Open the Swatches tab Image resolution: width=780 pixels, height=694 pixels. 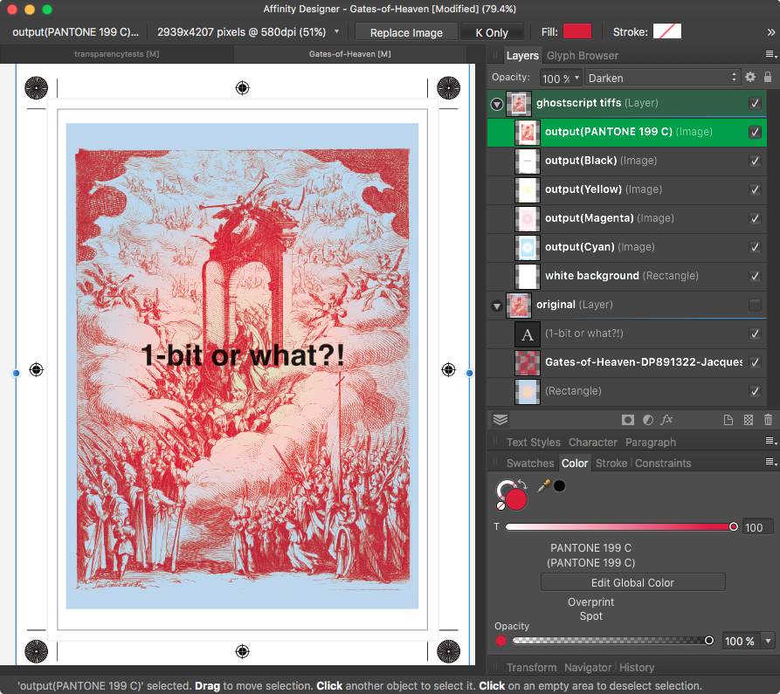[530, 464]
